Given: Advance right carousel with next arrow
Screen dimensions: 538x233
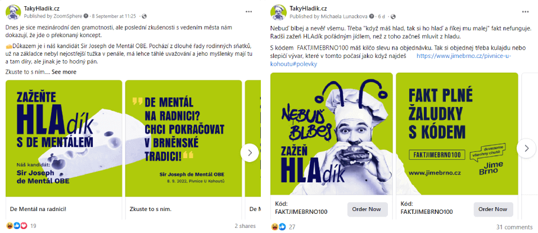Looking at the screenshot, I should (526, 148).
